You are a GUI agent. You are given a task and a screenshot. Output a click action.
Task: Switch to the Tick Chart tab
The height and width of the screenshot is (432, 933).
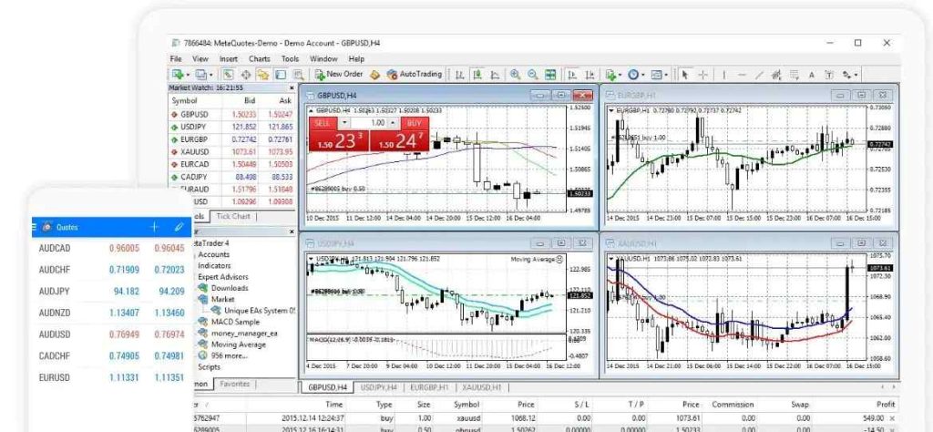coord(233,216)
